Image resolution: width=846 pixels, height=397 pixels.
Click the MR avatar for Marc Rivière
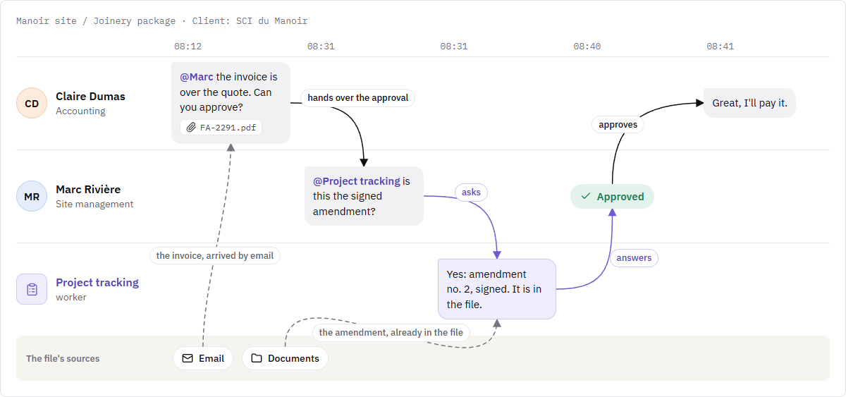32,196
